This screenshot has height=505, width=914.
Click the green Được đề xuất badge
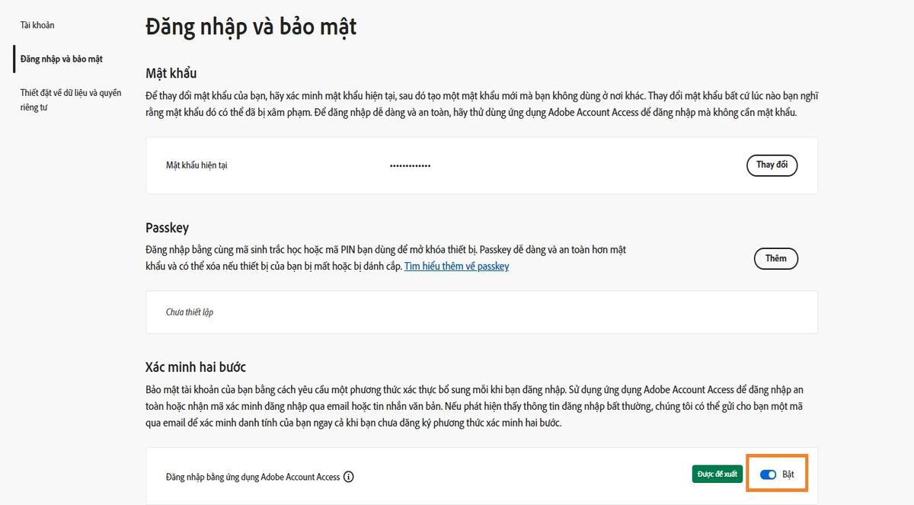717,474
